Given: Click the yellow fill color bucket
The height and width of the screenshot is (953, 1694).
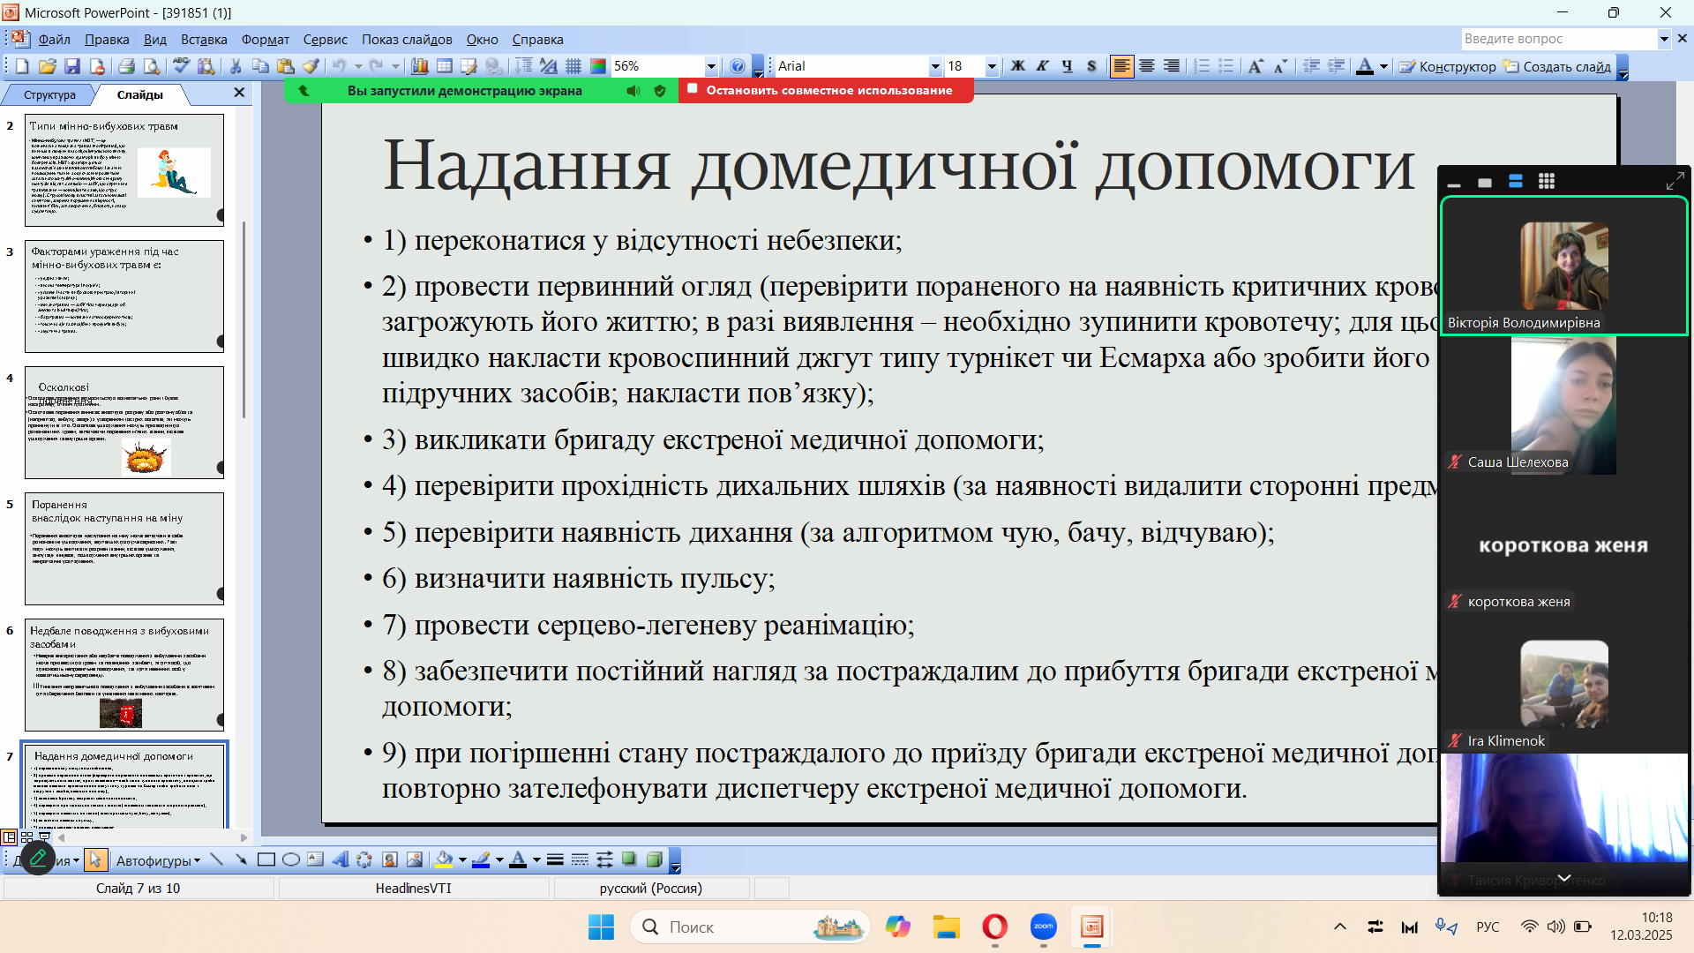Looking at the screenshot, I should tap(444, 860).
